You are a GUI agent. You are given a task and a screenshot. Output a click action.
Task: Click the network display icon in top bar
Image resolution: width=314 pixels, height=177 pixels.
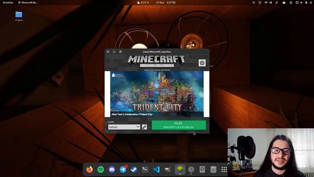(x=297, y=2)
